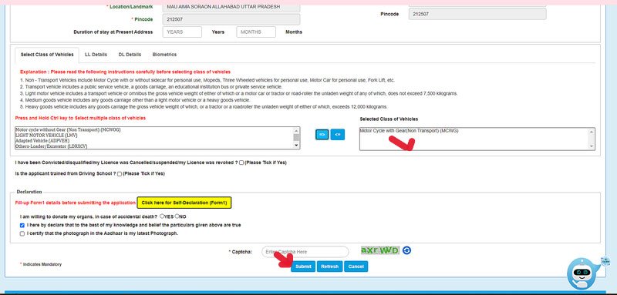Click the Refresh button

coord(330,267)
